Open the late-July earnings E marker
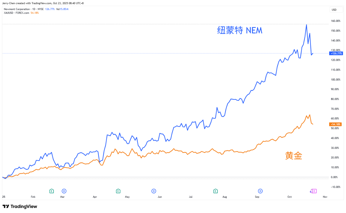 [x=215, y=191]
